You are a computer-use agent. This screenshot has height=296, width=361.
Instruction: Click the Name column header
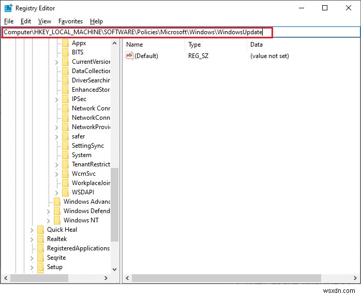click(x=154, y=45)
